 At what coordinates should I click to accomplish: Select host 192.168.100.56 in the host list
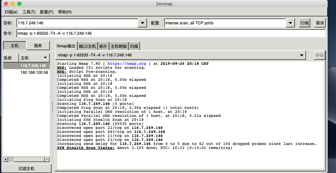[x=26, y=72]
